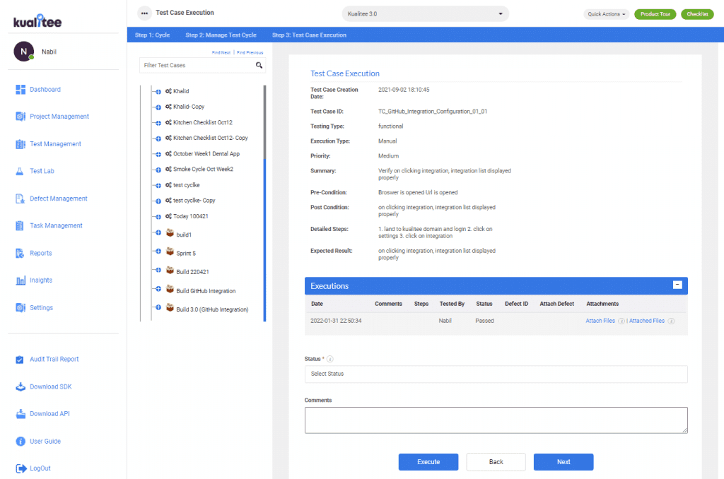This screenshot has height=479, width=724.
Task: Expand the Build 220421 tree node
Action: 158,270
